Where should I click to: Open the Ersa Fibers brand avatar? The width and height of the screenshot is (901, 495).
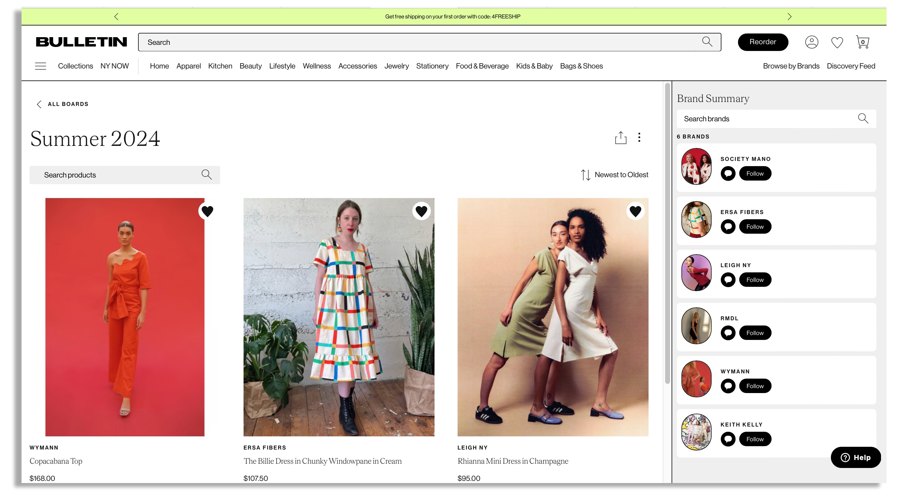click(x=696, y=219)
